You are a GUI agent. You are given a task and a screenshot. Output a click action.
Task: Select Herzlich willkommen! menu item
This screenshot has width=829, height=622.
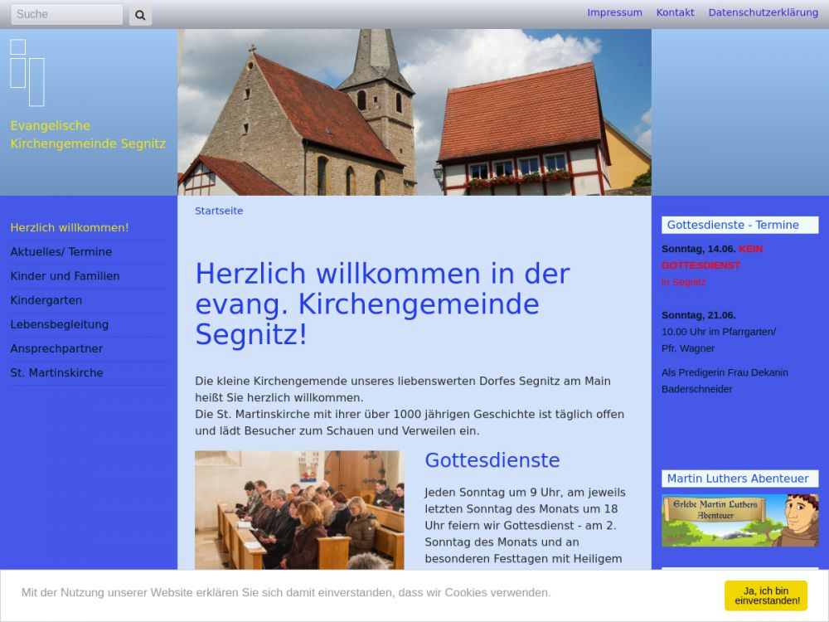click(x=70, y=227)
